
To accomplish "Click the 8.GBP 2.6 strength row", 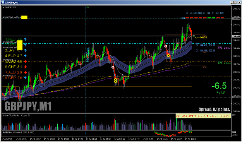I will click(x=14, y=78).
